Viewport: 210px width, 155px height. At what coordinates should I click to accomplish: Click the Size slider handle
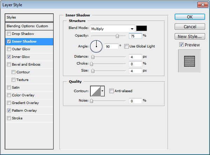[x=93, y=71]
